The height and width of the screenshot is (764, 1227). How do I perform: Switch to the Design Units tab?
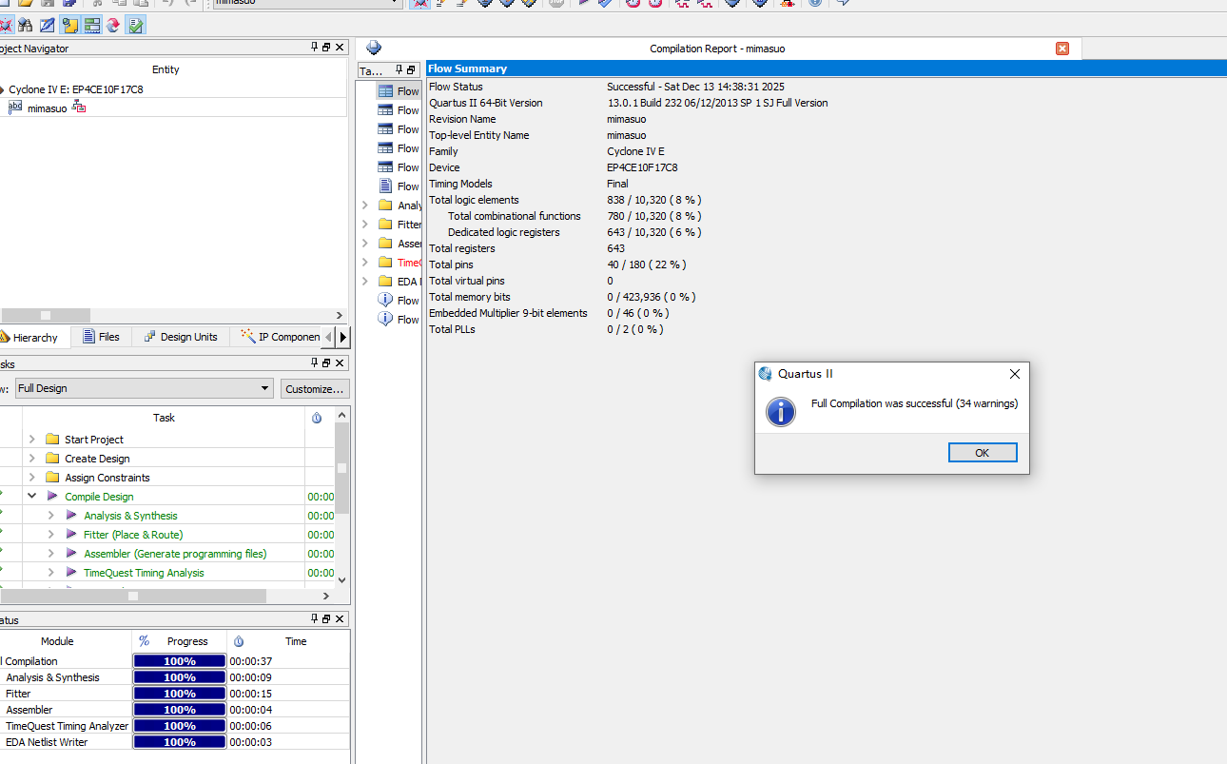coord(181,337)
